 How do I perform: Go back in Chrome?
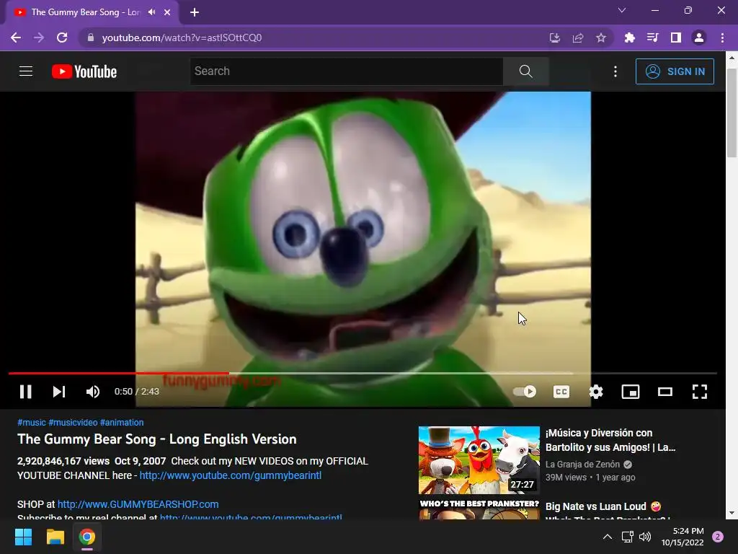coord(16,38)
